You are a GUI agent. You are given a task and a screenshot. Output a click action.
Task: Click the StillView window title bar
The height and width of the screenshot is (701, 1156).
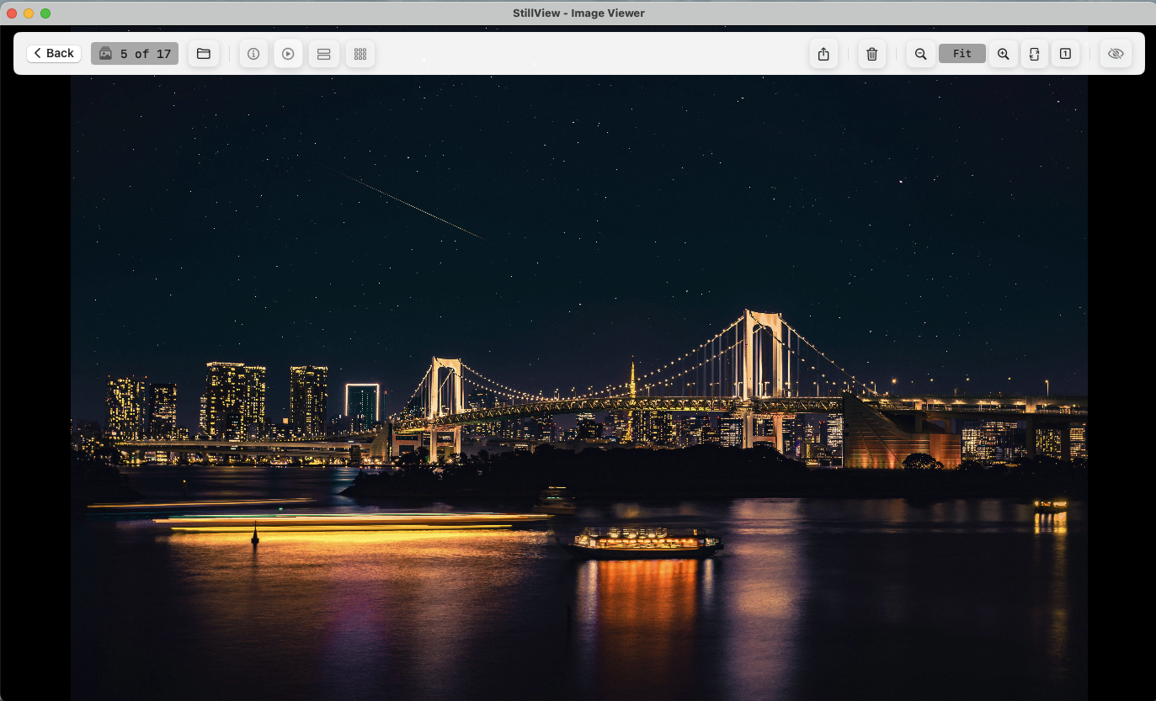[578, 13]
